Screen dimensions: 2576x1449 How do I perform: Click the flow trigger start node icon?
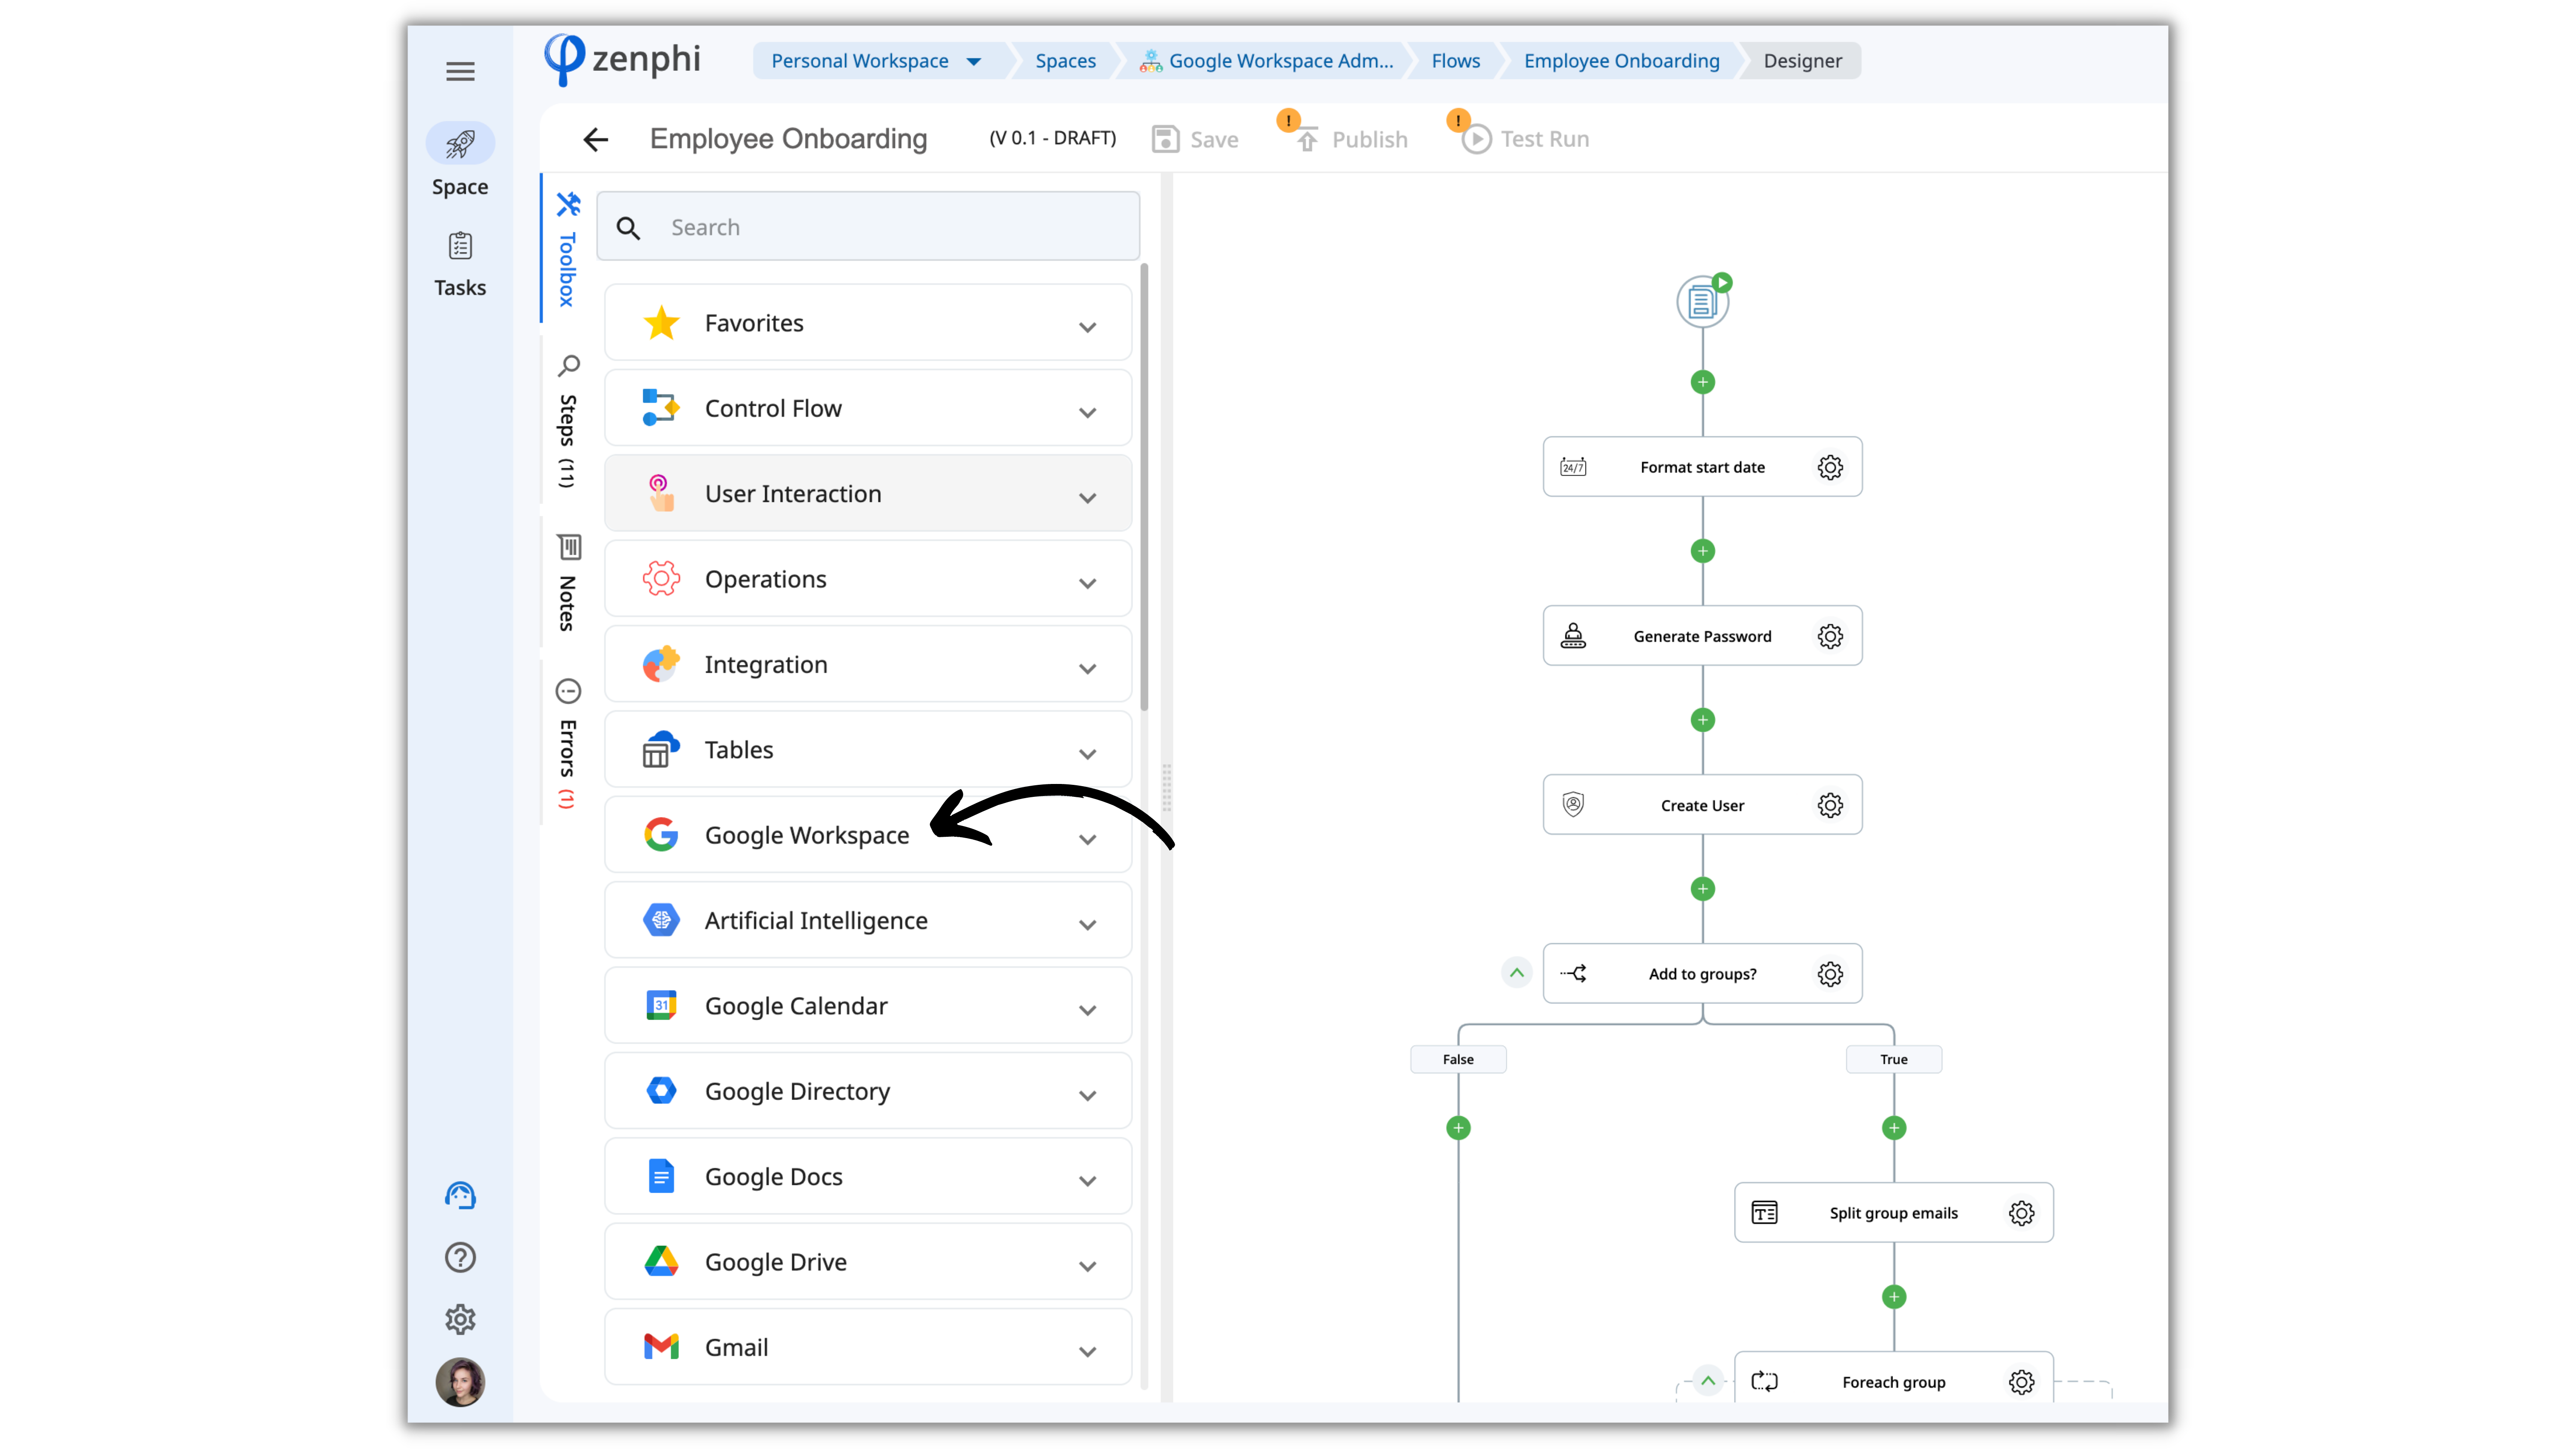(x=1702, y=301)
